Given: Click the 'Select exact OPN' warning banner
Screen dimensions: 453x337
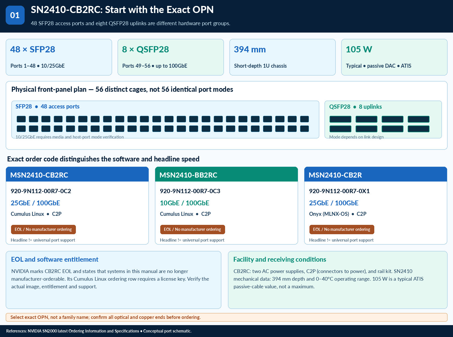Looking at the screenshot, I should click(226, 317).
